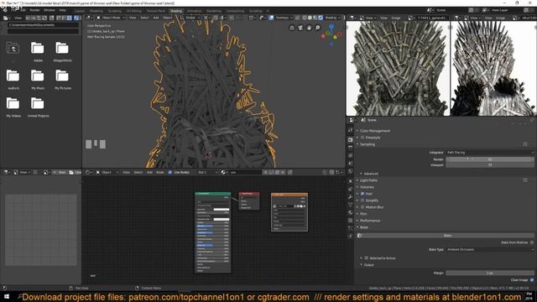The height and width of the screenshot is (302, 537).
Task: Click New image button in UV editor
Action: (x=60, y=172)
